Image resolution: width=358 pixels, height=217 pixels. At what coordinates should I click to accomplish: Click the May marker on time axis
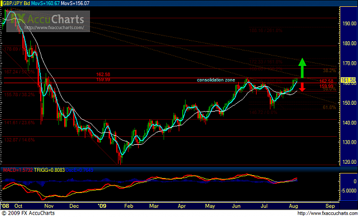coord(210,206)
